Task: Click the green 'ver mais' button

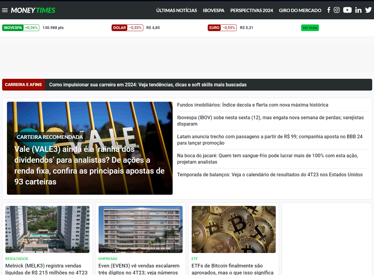Action: click(310, 28)
